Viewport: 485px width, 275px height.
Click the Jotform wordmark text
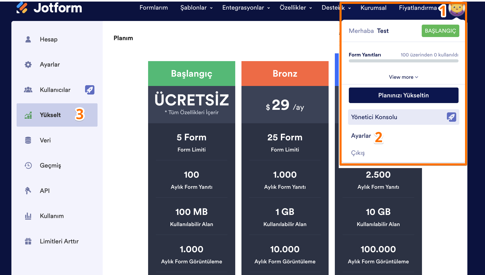pyautogui.click(x=58, y=8)
